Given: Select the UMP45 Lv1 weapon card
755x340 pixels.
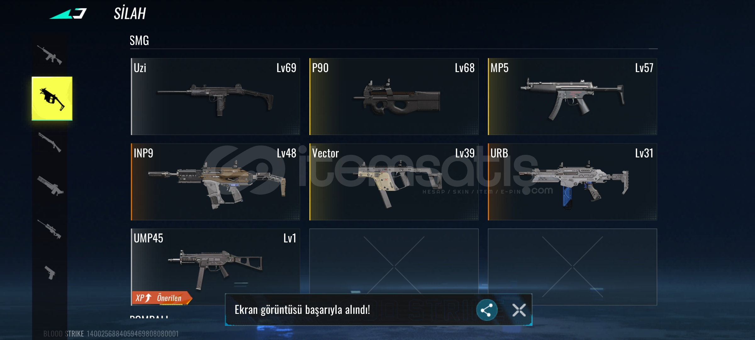Looking at the screenshot, I should point(215,267).
